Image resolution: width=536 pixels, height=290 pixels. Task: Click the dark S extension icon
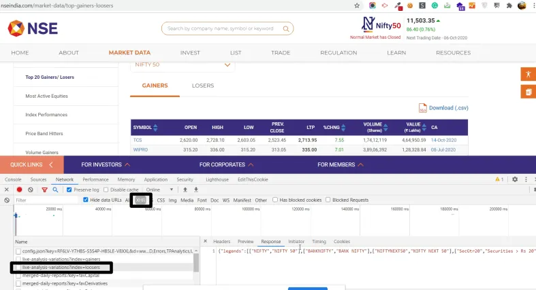(422, 5)
